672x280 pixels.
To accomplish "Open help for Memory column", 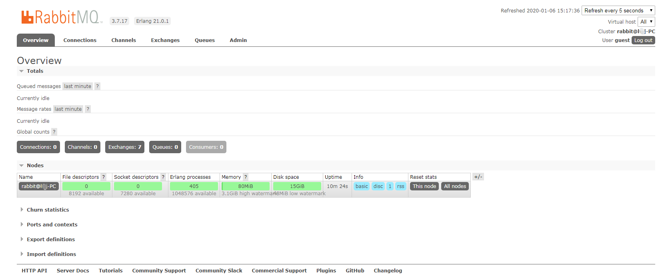I will (246, 177).
